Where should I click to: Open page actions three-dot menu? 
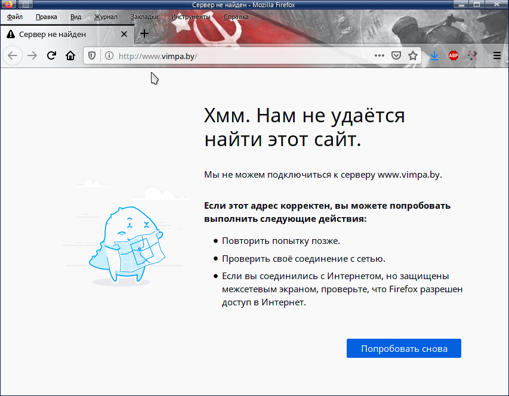pos(379,56)
